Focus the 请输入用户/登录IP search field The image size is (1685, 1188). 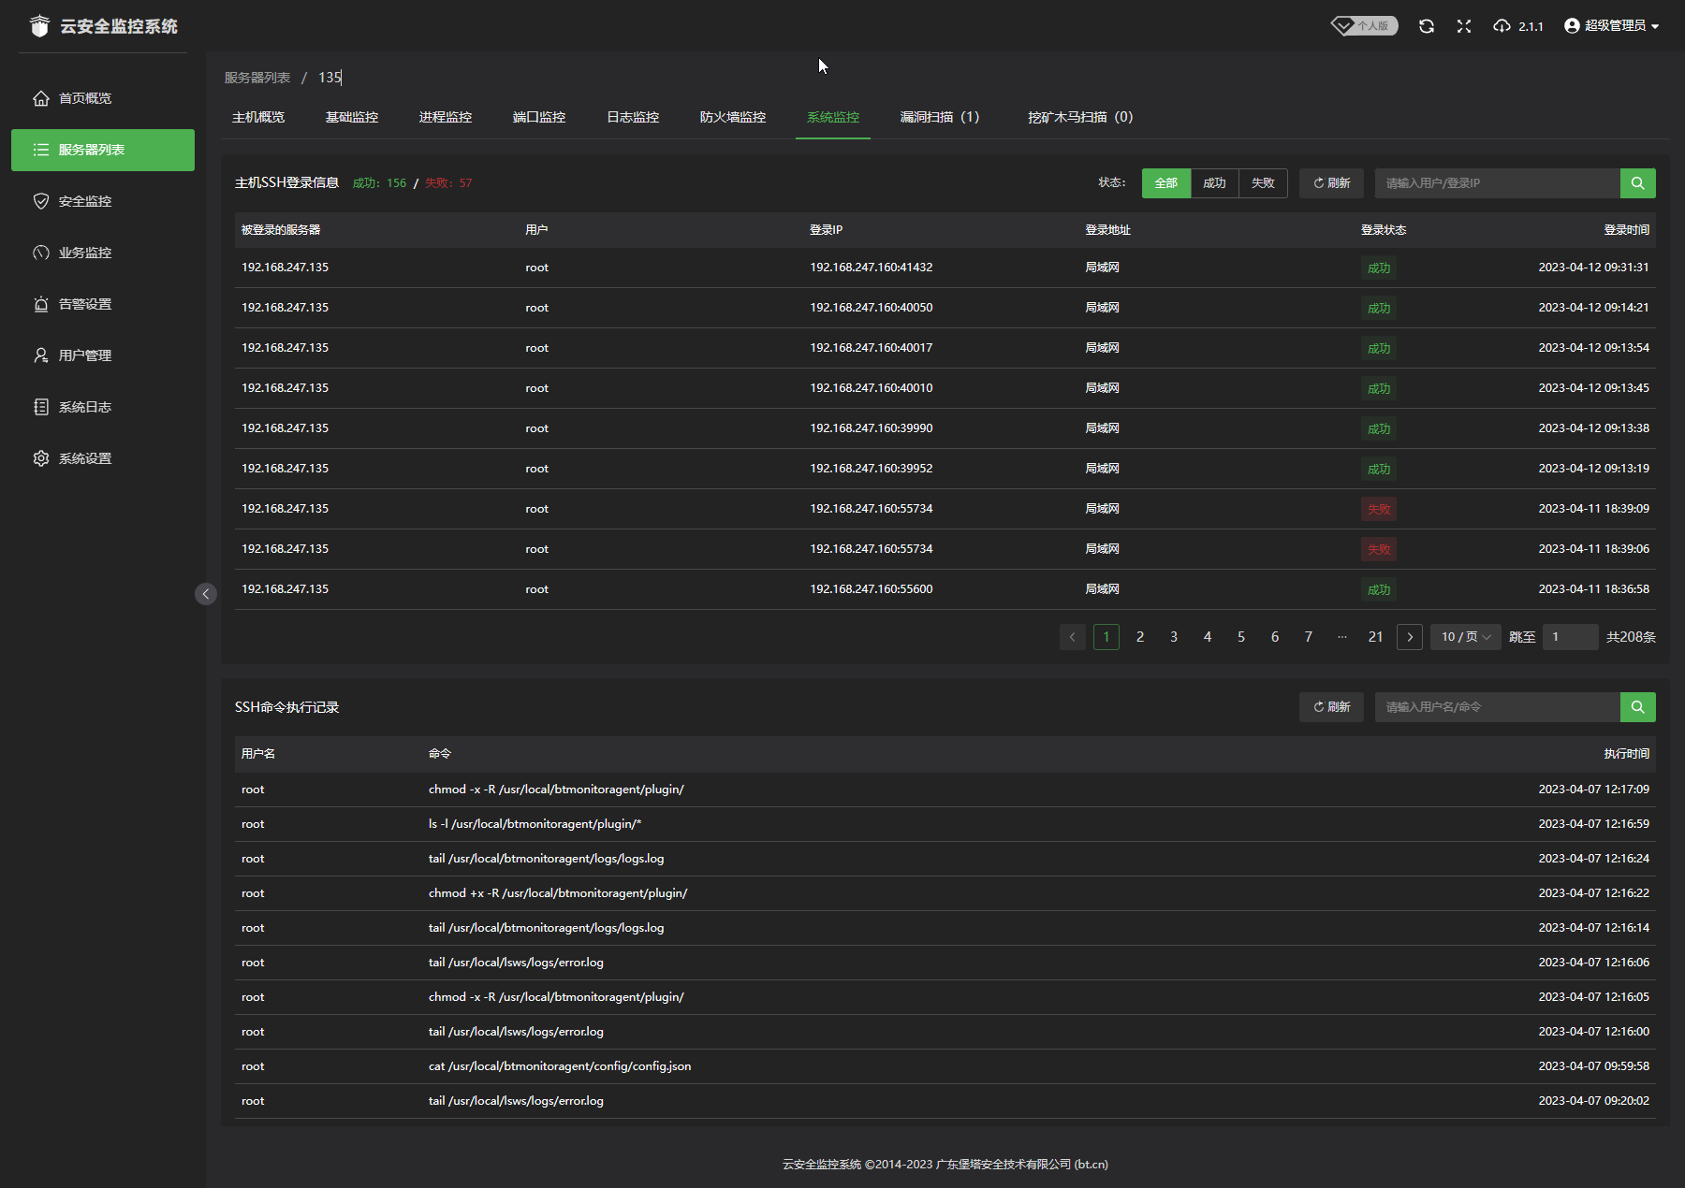[1496, 183]
